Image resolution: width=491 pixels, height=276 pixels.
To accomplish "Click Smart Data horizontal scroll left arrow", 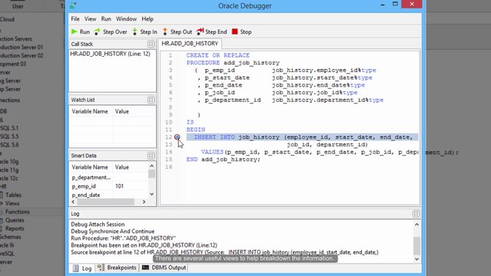I will (x=74, y=202).
